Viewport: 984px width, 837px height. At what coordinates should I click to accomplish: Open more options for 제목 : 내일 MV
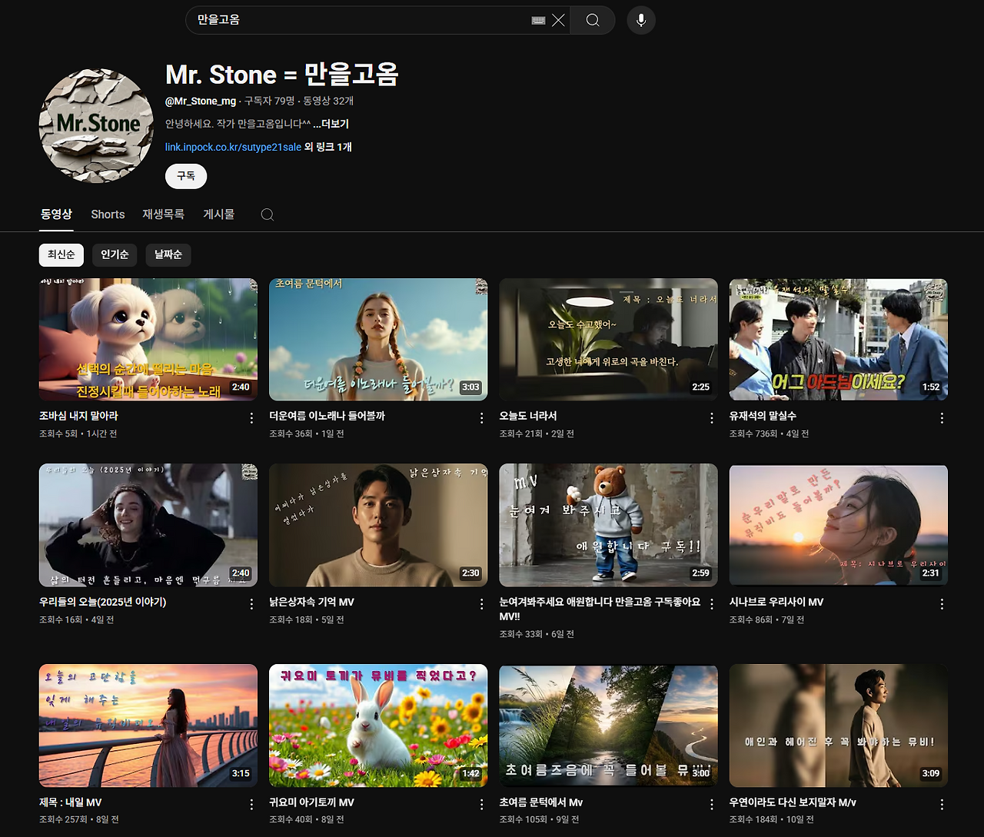point(251,805)
